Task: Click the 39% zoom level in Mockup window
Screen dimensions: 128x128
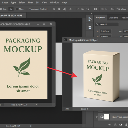Action: tap(67, 109)
